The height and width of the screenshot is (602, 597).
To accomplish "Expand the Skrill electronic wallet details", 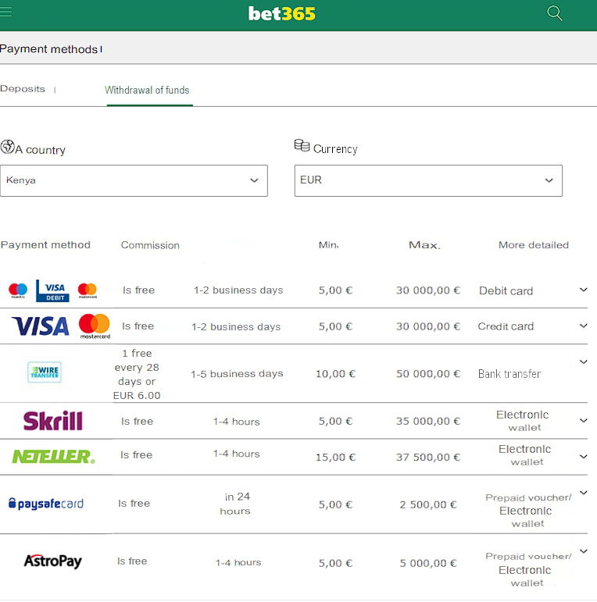I will [583, 421].
